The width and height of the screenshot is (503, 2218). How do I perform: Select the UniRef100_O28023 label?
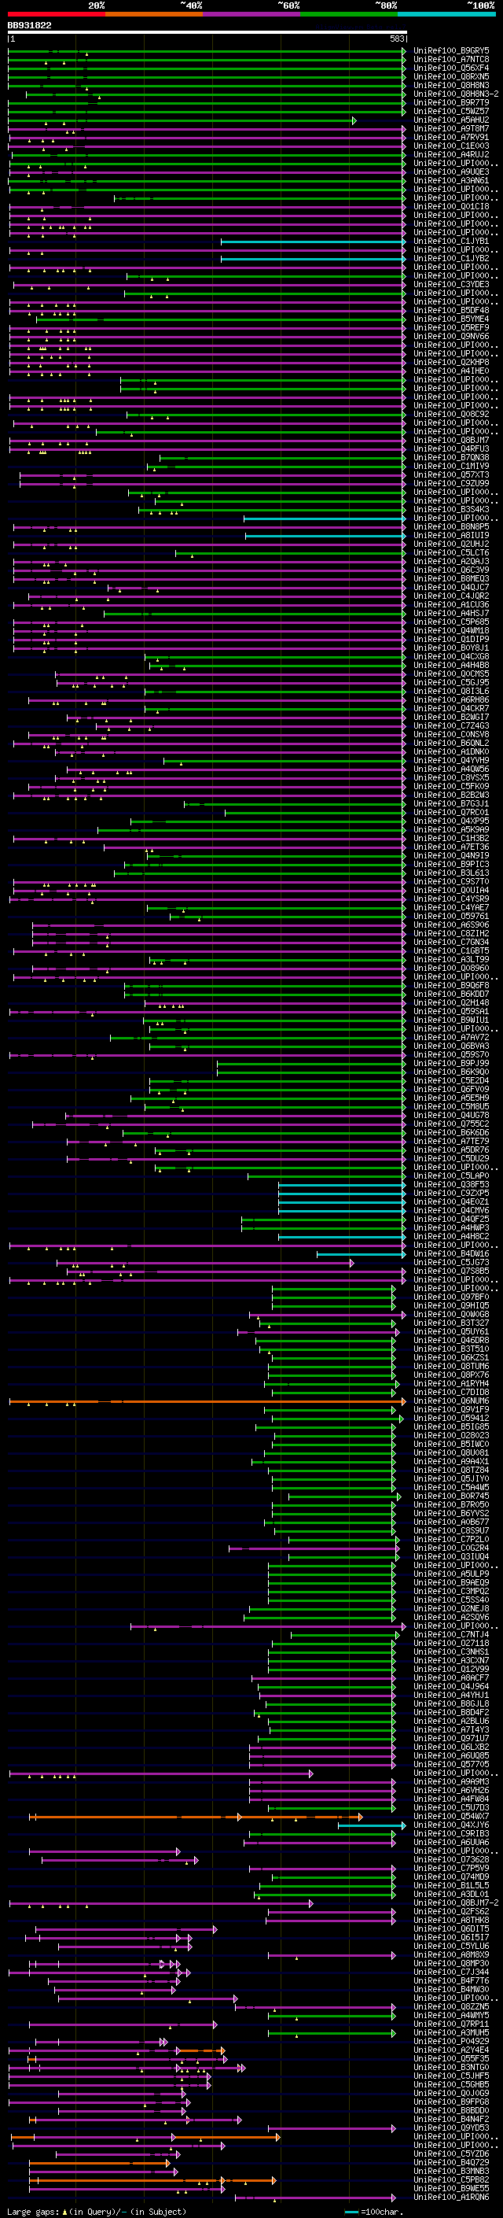[451, 1436]
